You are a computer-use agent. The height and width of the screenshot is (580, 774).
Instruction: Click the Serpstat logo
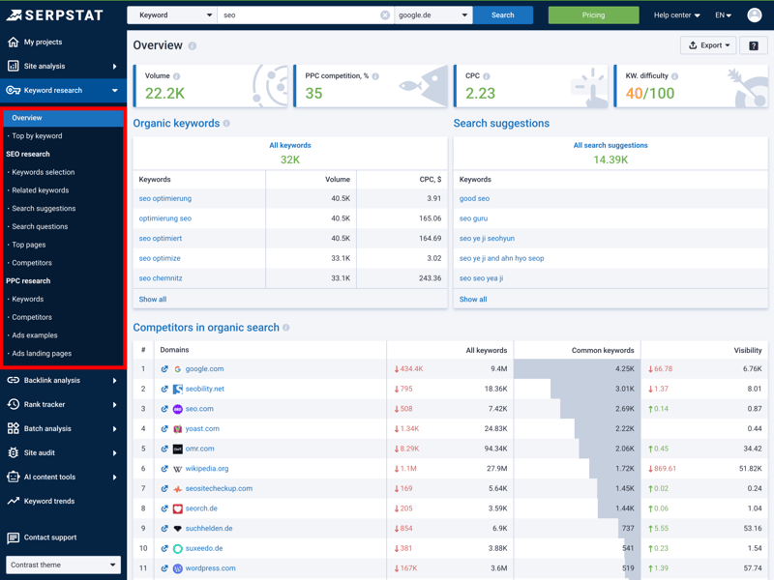click(x=57, y=15)
